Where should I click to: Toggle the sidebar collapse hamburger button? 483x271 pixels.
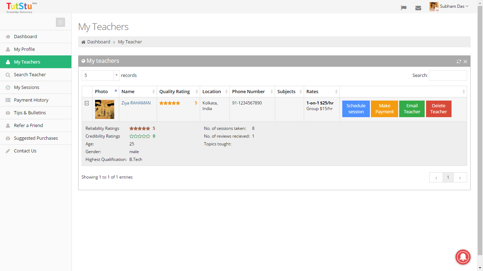point(60,22)
